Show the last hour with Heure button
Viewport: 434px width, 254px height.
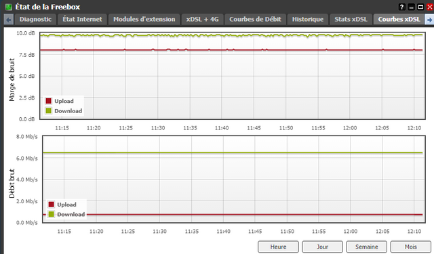pos(278,247)
